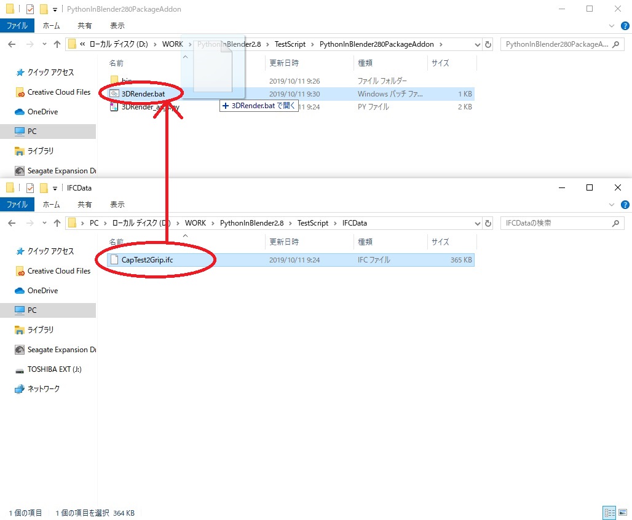Screen dimensions: 632x520
Task: Open Help in the PythonInBlender280PackageAddon window
Action: tap(625, 26)
